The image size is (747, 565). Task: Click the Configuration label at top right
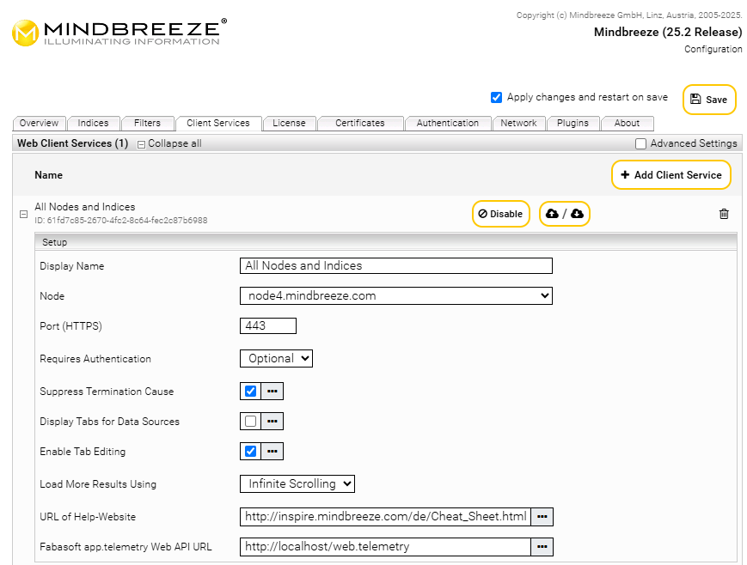click(713, 49)
